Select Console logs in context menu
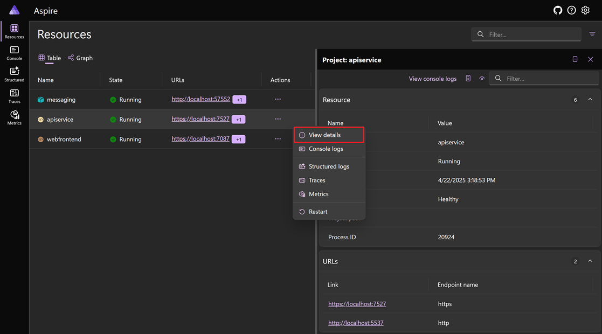The width and height of the screenshot is (602, 334). (329, 149)
